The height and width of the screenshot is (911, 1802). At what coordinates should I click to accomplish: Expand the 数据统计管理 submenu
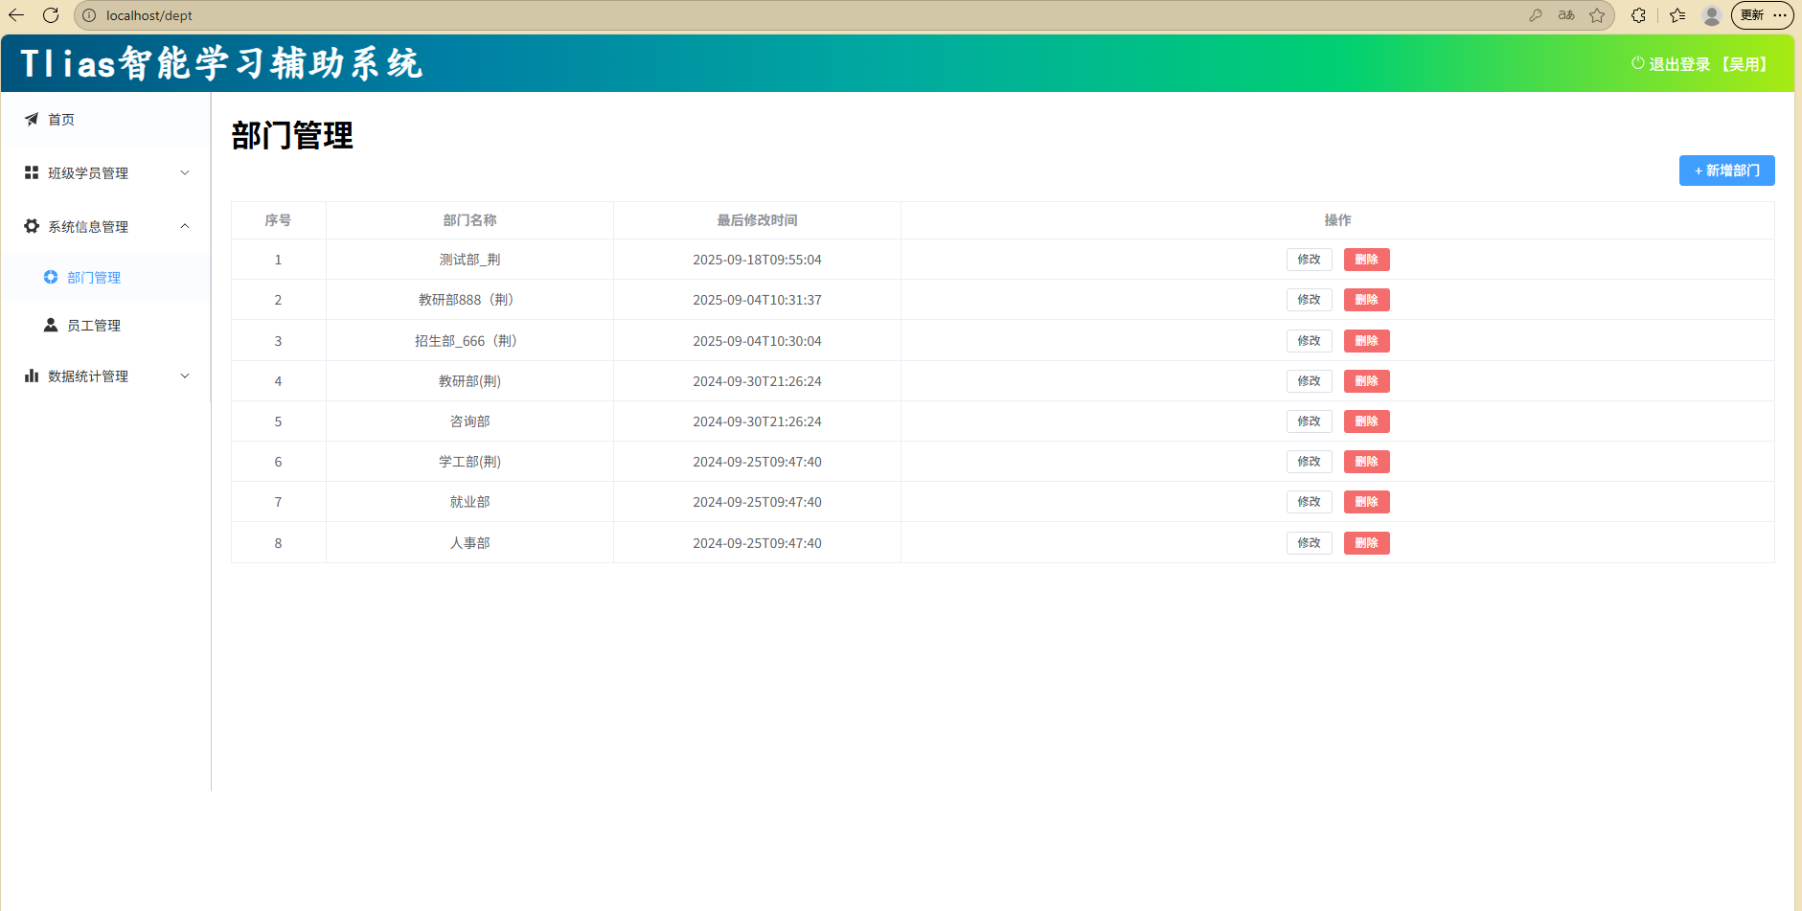click(x=105, y=376)
